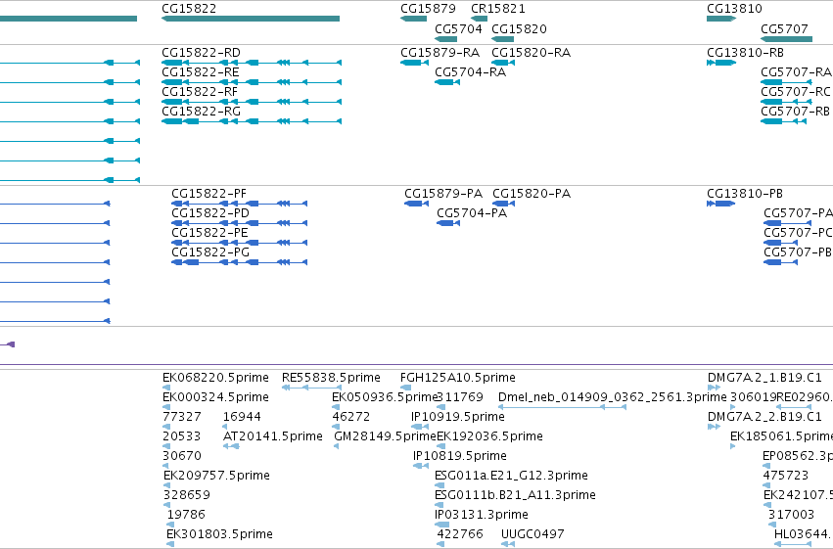Select protein CG15822-PD
The image size is (833, 549).
239,223
